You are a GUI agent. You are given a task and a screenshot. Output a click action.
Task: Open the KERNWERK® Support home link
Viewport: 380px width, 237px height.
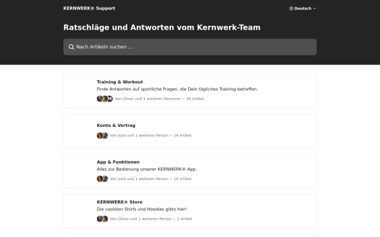click(x=89, y=8)
